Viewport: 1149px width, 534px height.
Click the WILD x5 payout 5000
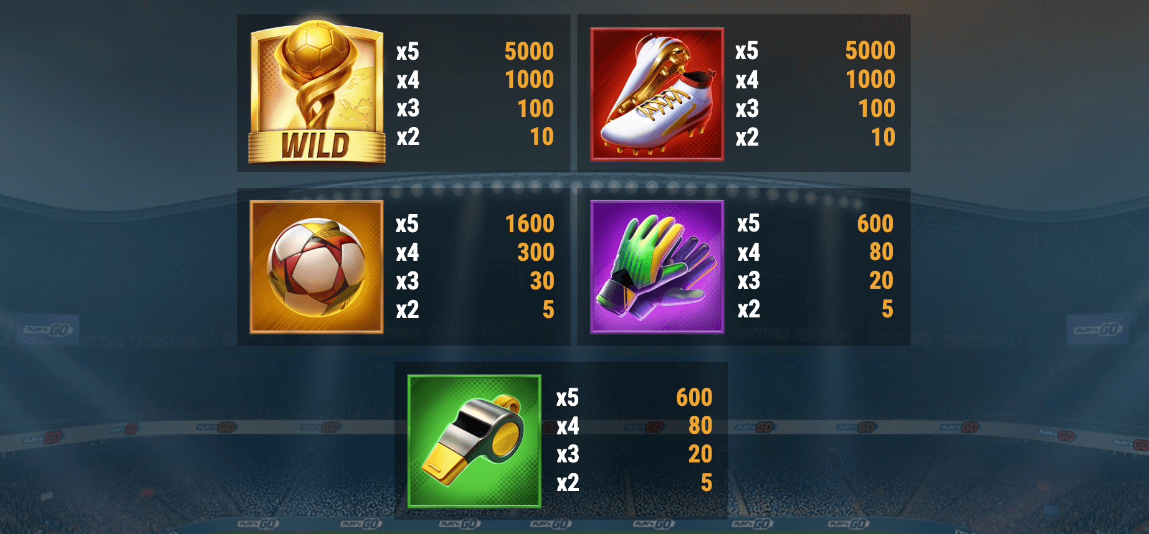pyautogui.click(x=529, y=51)
